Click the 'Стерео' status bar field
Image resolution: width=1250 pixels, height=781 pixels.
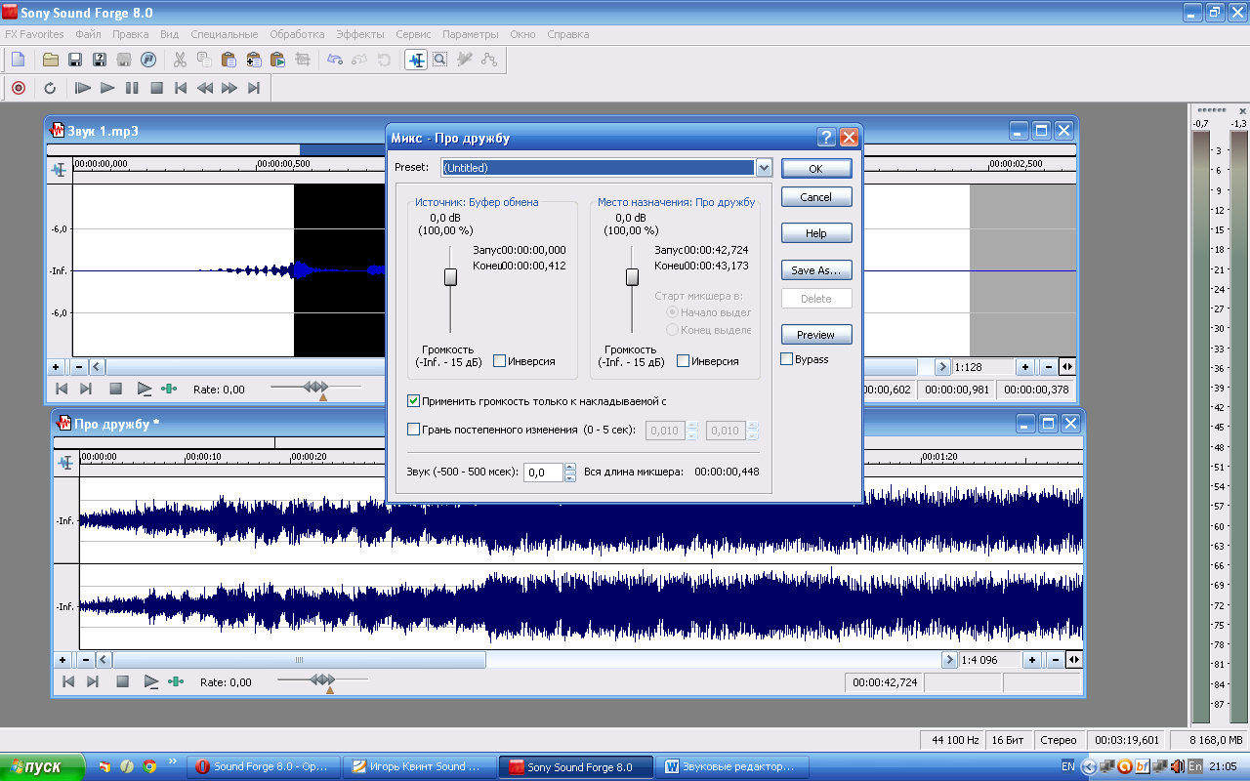[1058, 740]
